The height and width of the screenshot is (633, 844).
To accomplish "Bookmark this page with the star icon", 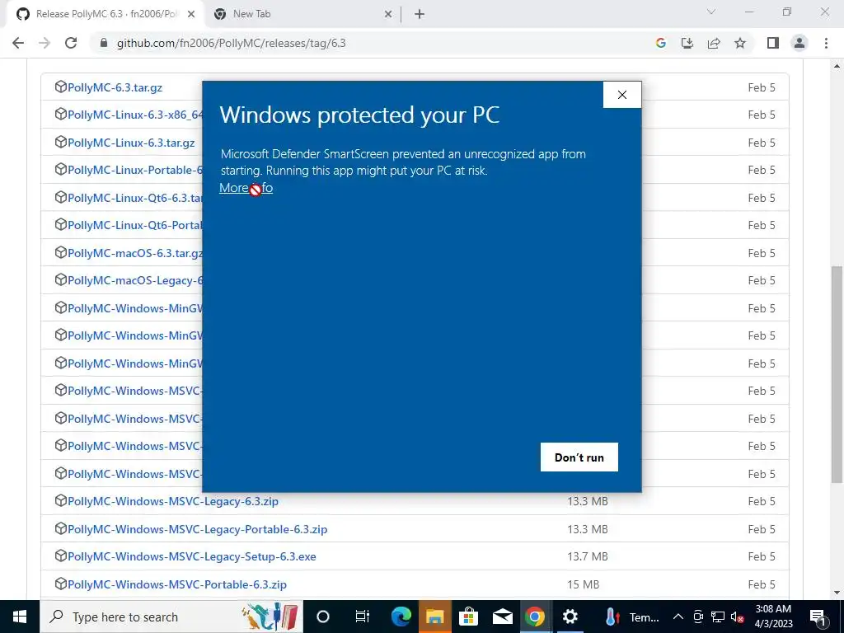I will tap(740, 43).
